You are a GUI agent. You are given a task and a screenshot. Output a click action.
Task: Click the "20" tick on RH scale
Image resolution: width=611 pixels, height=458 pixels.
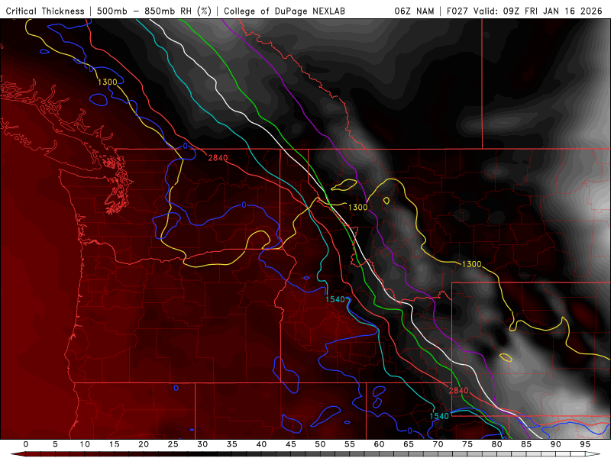[x=144, y=444]
